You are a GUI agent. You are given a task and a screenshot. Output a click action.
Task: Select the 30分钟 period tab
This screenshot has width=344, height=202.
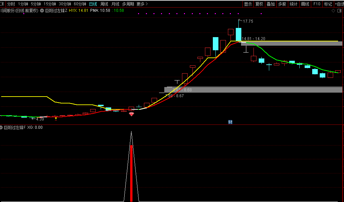[x=65, y=4]
